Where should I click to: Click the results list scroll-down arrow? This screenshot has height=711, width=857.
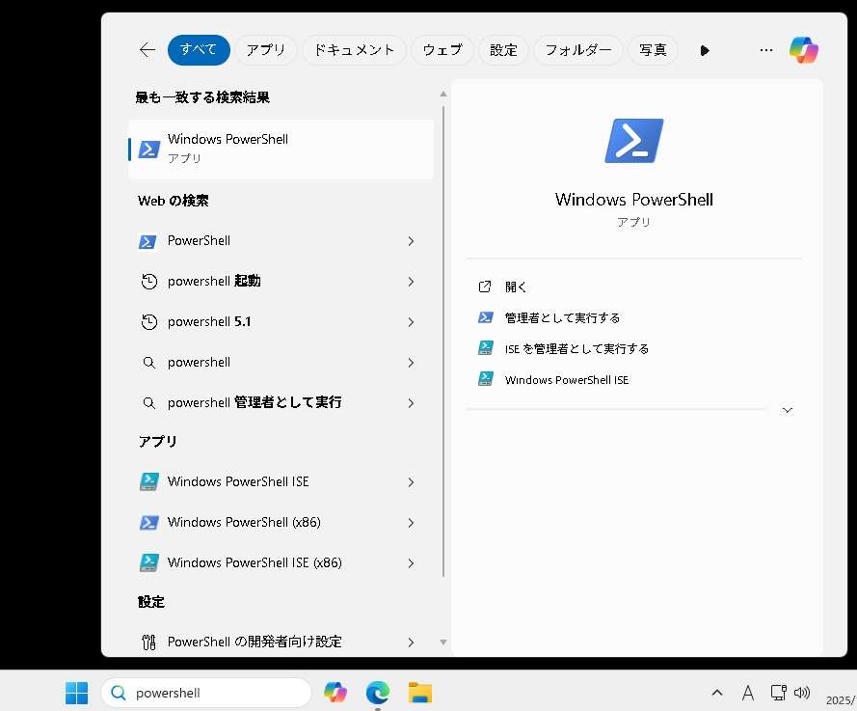[x=443, y=642]
